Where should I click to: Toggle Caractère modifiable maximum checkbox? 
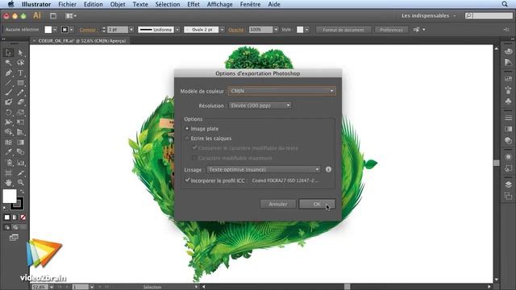194,158
